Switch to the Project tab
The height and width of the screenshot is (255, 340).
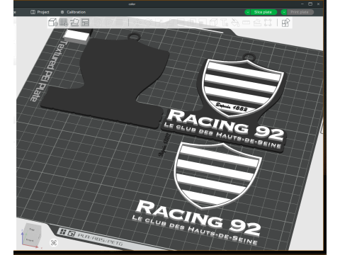click(x=40, y=12)
